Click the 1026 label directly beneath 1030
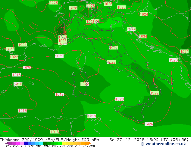This screenshot has height=147, width=191. pyautogui.click(x=62, y=40)
